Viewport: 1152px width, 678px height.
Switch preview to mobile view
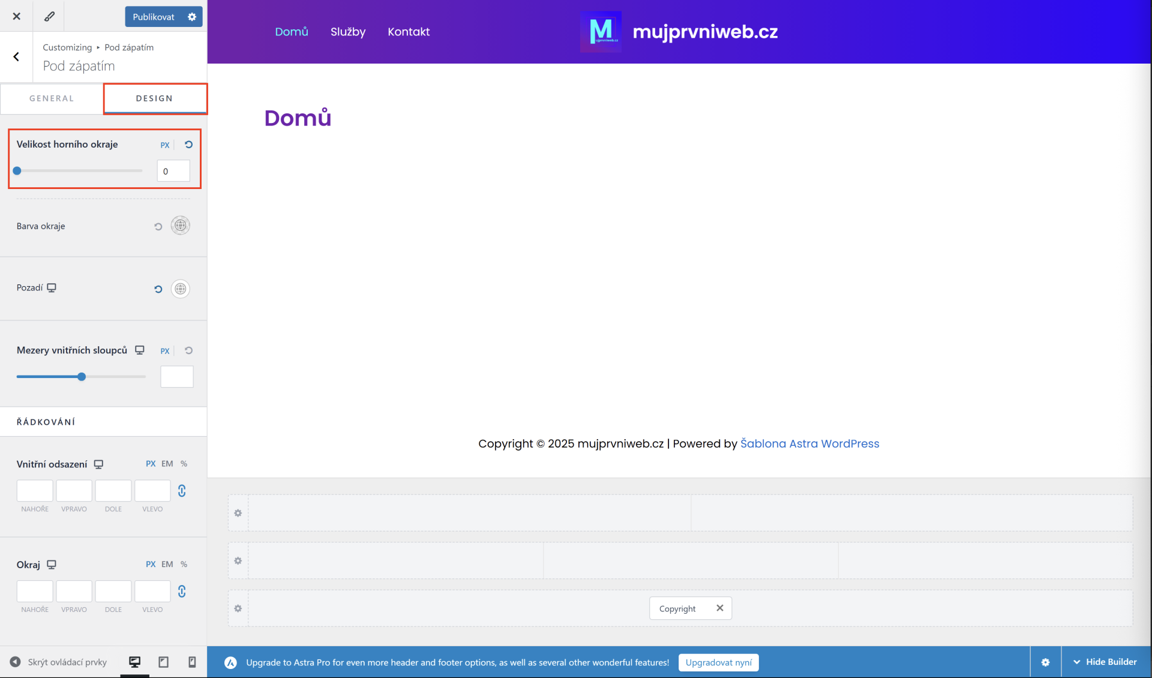coord(191,662)
